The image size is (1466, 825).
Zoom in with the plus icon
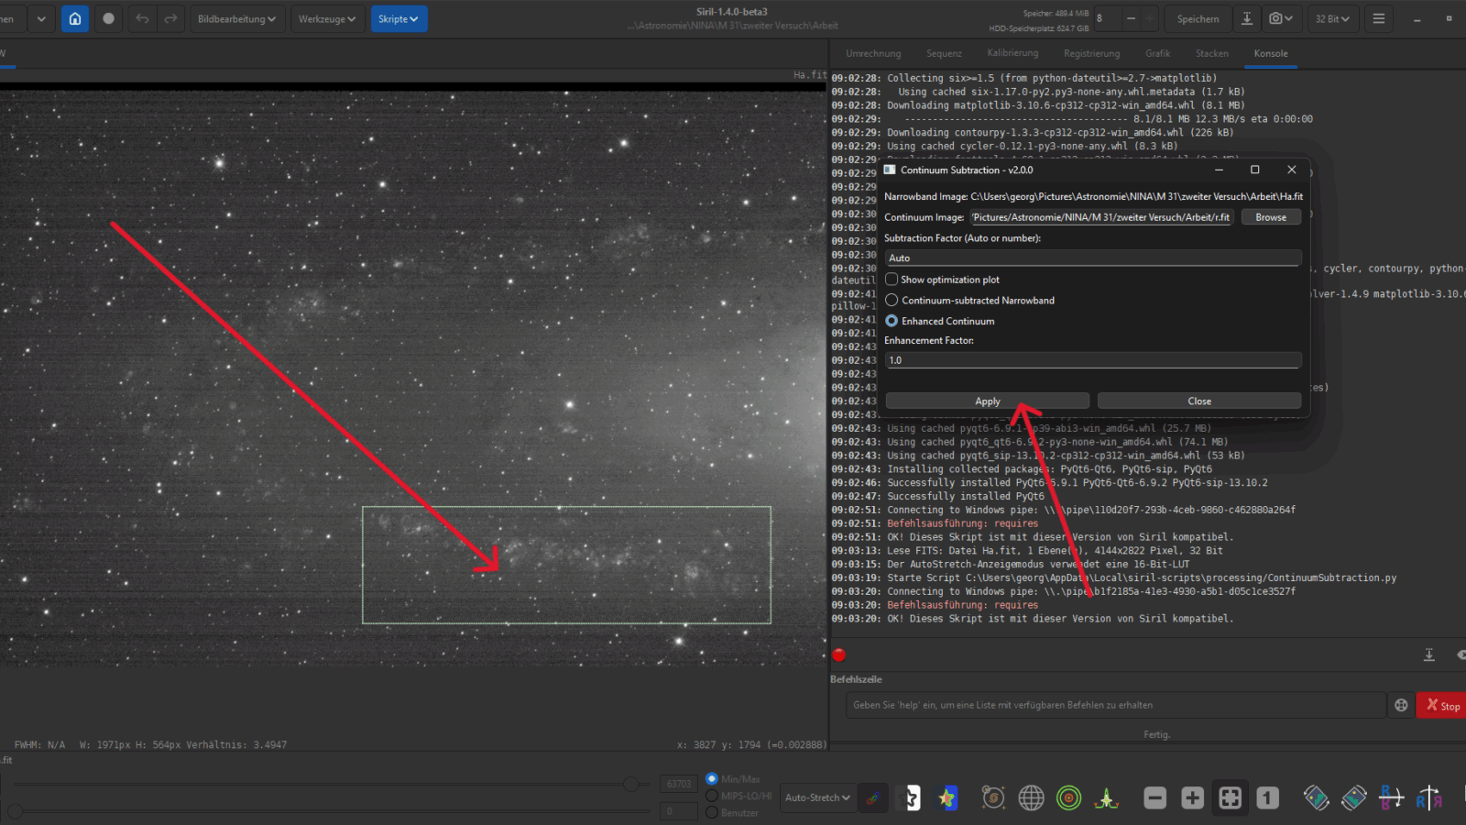tap(1192, 797)
